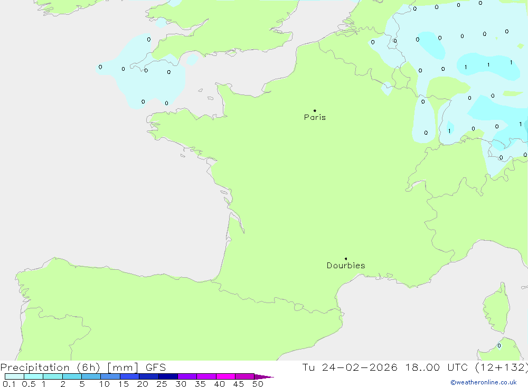The image size is (528, 387).
Task: Pick the 0.1–0.5 mm legend swatch
Action: [14, 377]
